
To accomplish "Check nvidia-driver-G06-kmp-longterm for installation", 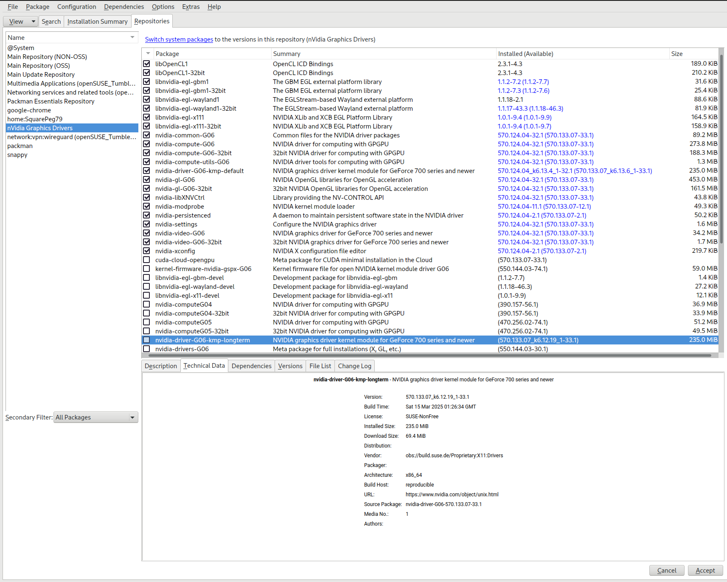I will [146, 340].
